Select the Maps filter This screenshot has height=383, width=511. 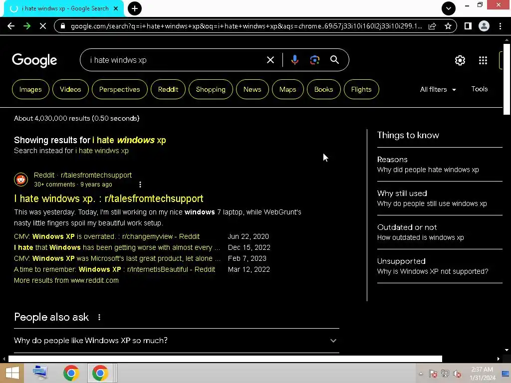(x=288, y=89)
